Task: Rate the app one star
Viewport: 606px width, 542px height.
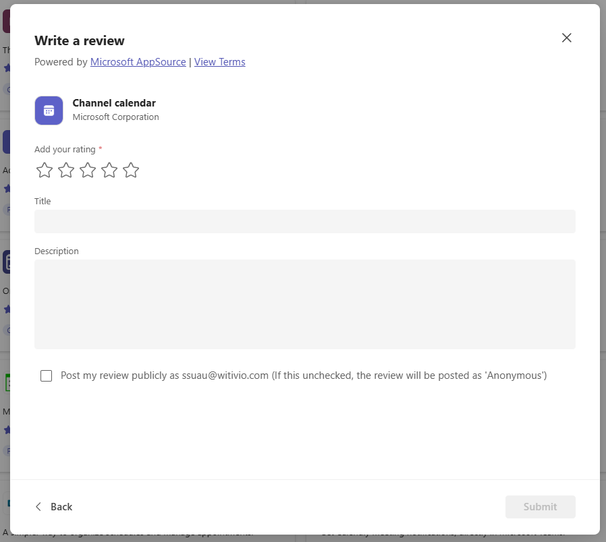Action: click(x=45, y=171)
